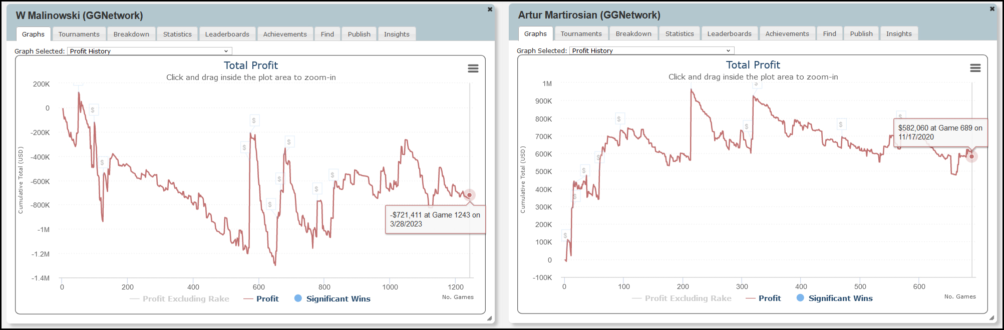
Task: Click the red data point at Game 1243
Action: click(469, 195)
